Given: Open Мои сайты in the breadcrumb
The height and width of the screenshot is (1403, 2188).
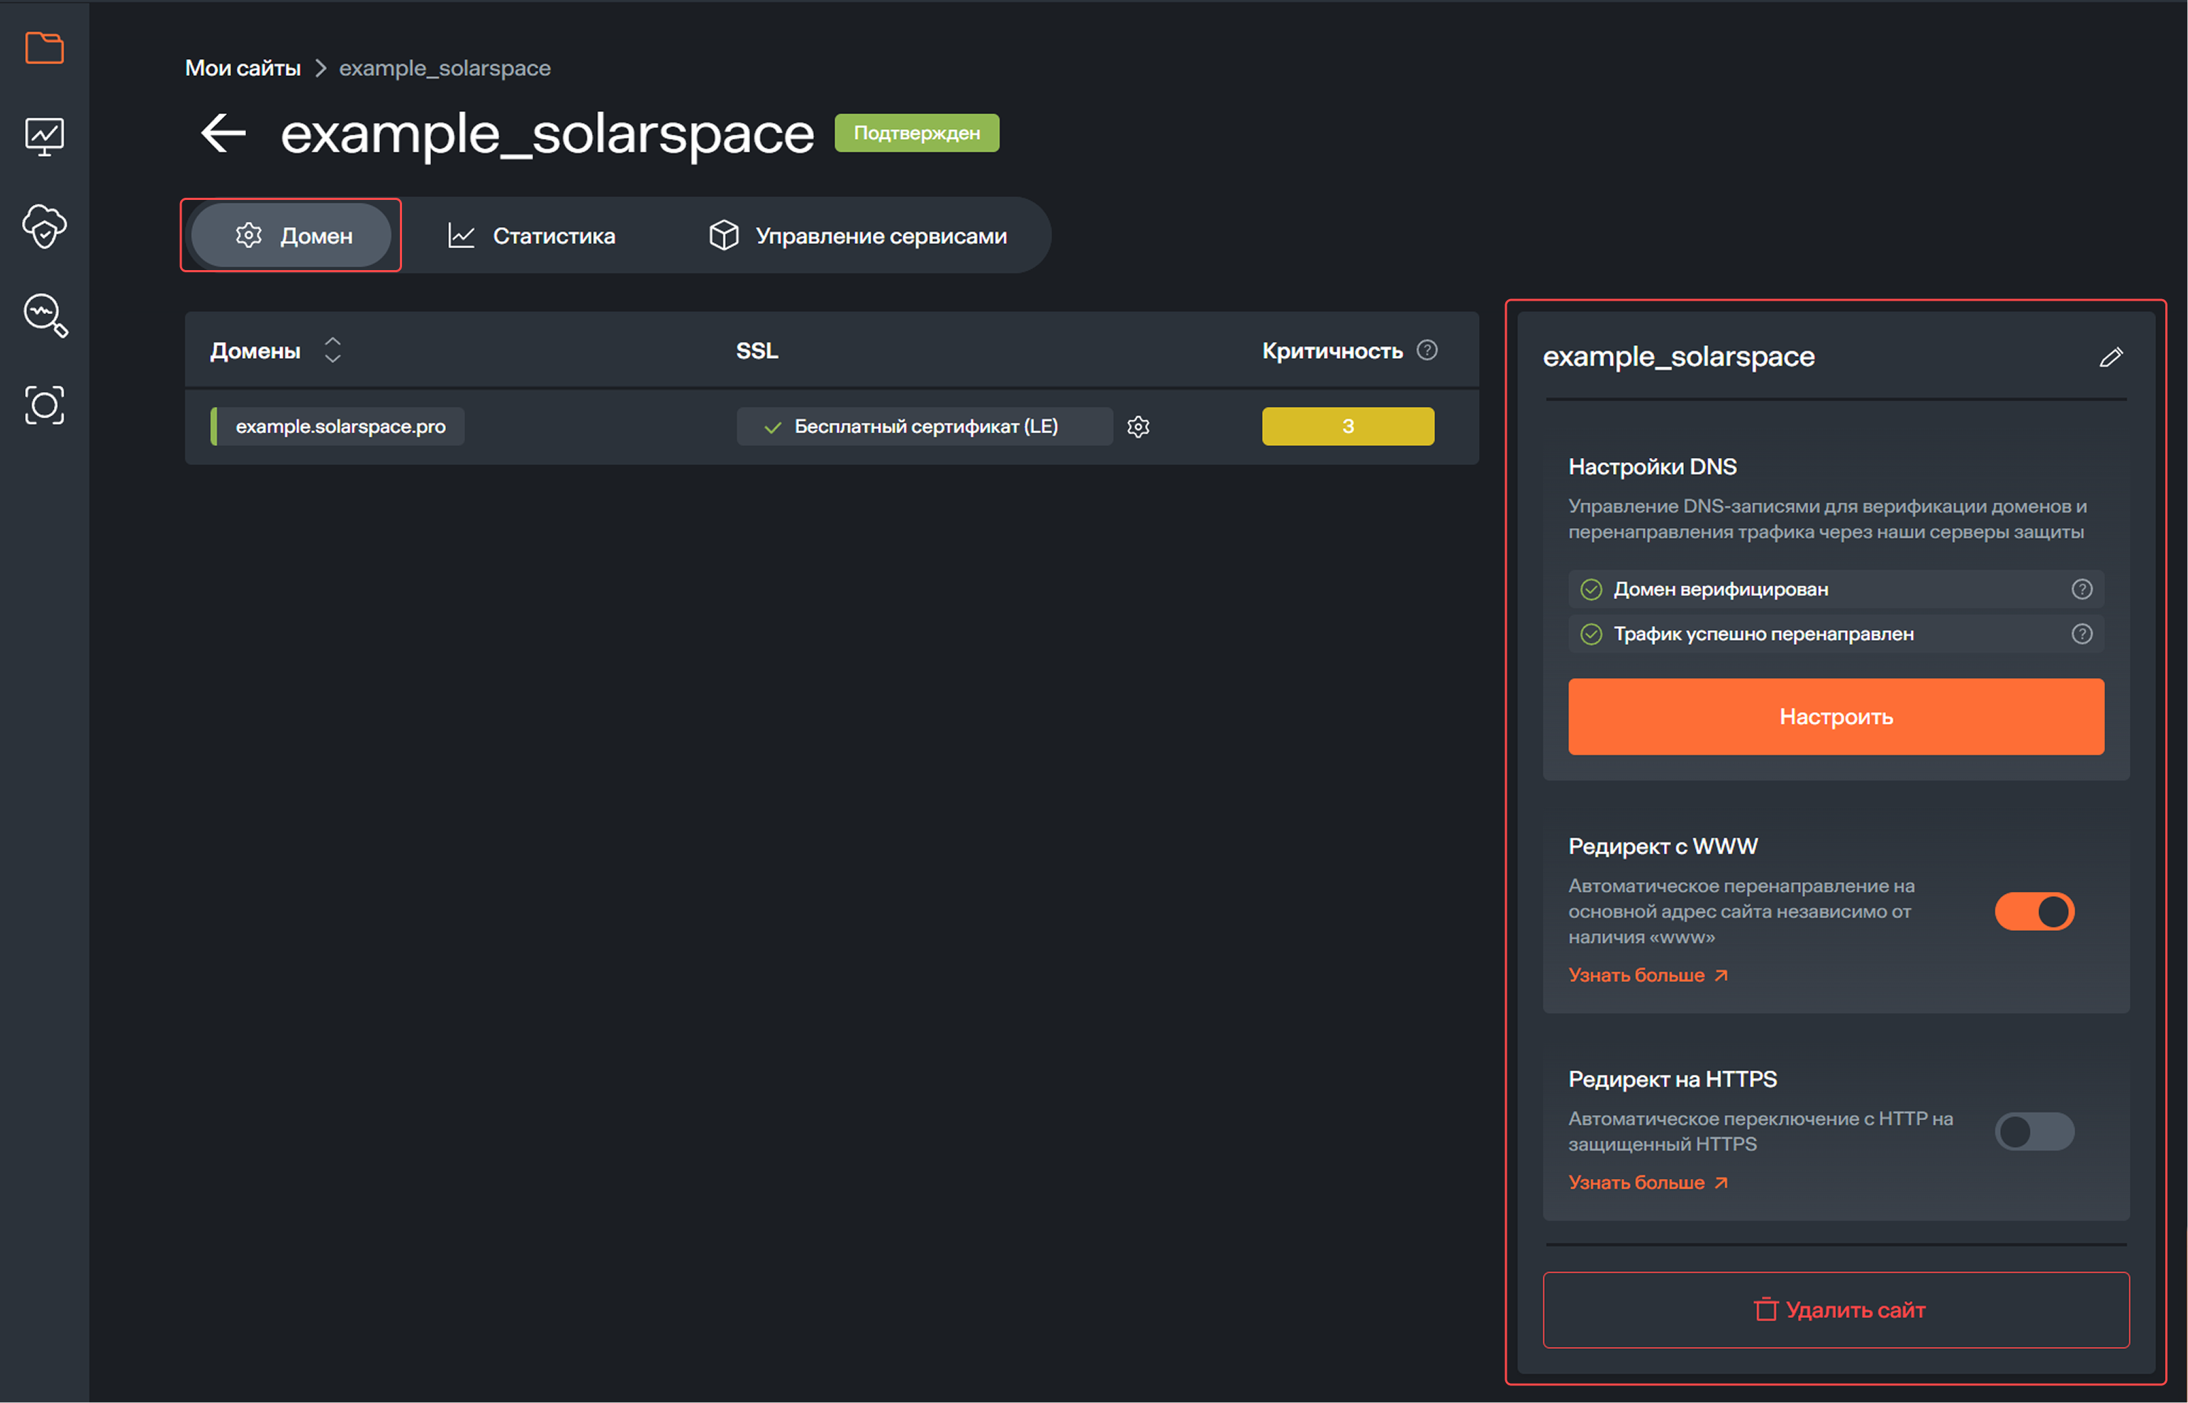Looking at the screenshot, I should [242, 67].
